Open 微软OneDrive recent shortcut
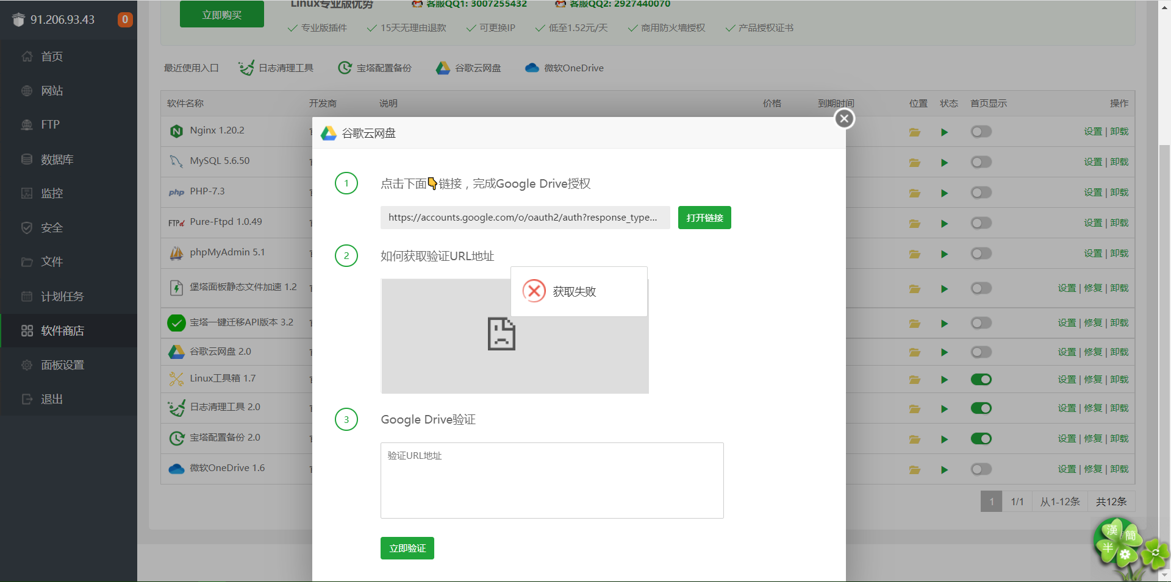 pyautogui.click(x=564, y=68)
